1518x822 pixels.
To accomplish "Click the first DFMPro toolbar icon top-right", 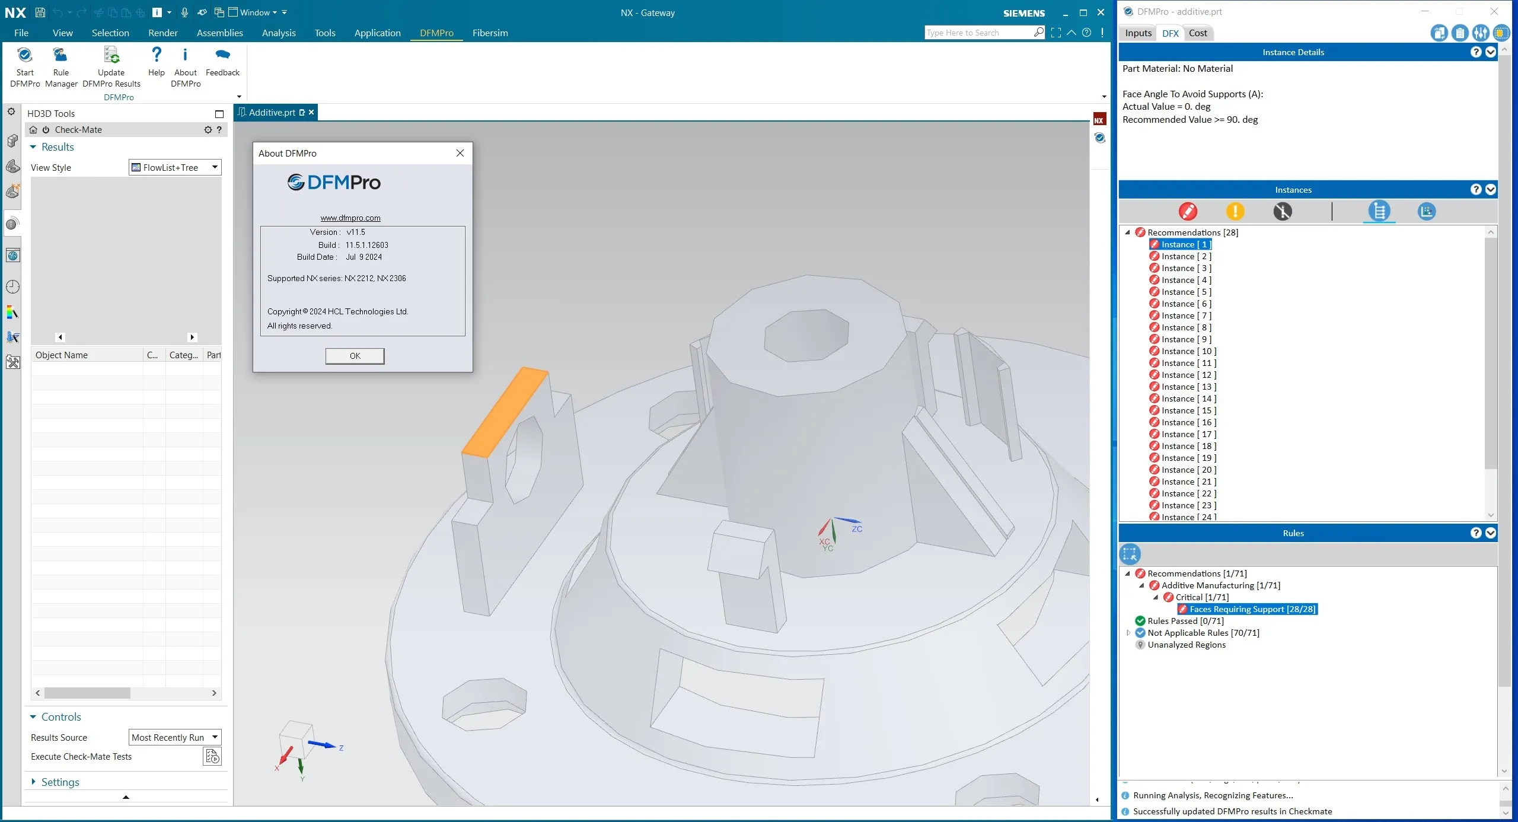I will [x=1439, y=33].
